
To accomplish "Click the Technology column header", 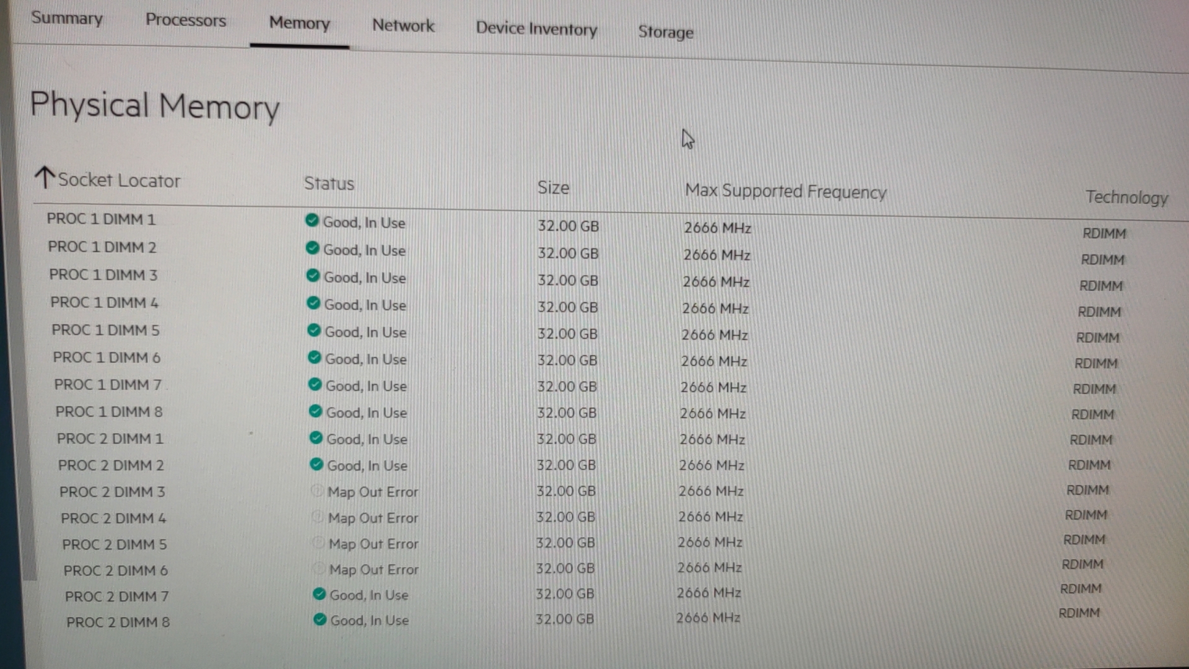I will [1126, 198].
